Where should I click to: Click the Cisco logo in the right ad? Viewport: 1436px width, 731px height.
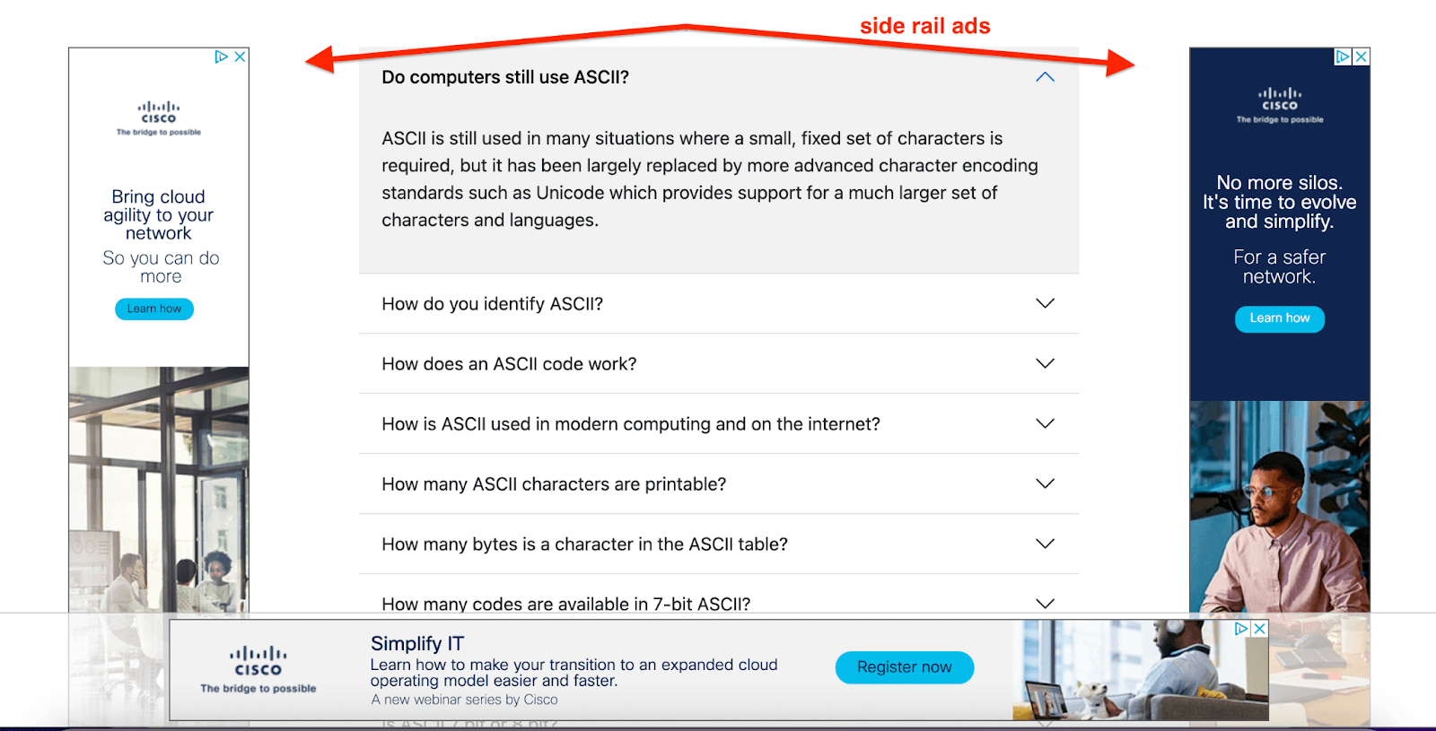[1279, 100]
